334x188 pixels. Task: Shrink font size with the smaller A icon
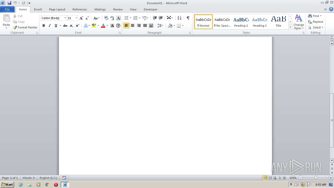[x=87, y=18]
